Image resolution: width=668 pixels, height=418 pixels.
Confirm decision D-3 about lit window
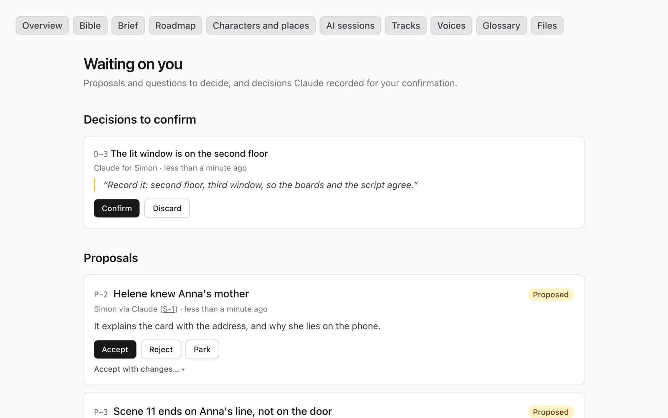click(x=116, y=208)
